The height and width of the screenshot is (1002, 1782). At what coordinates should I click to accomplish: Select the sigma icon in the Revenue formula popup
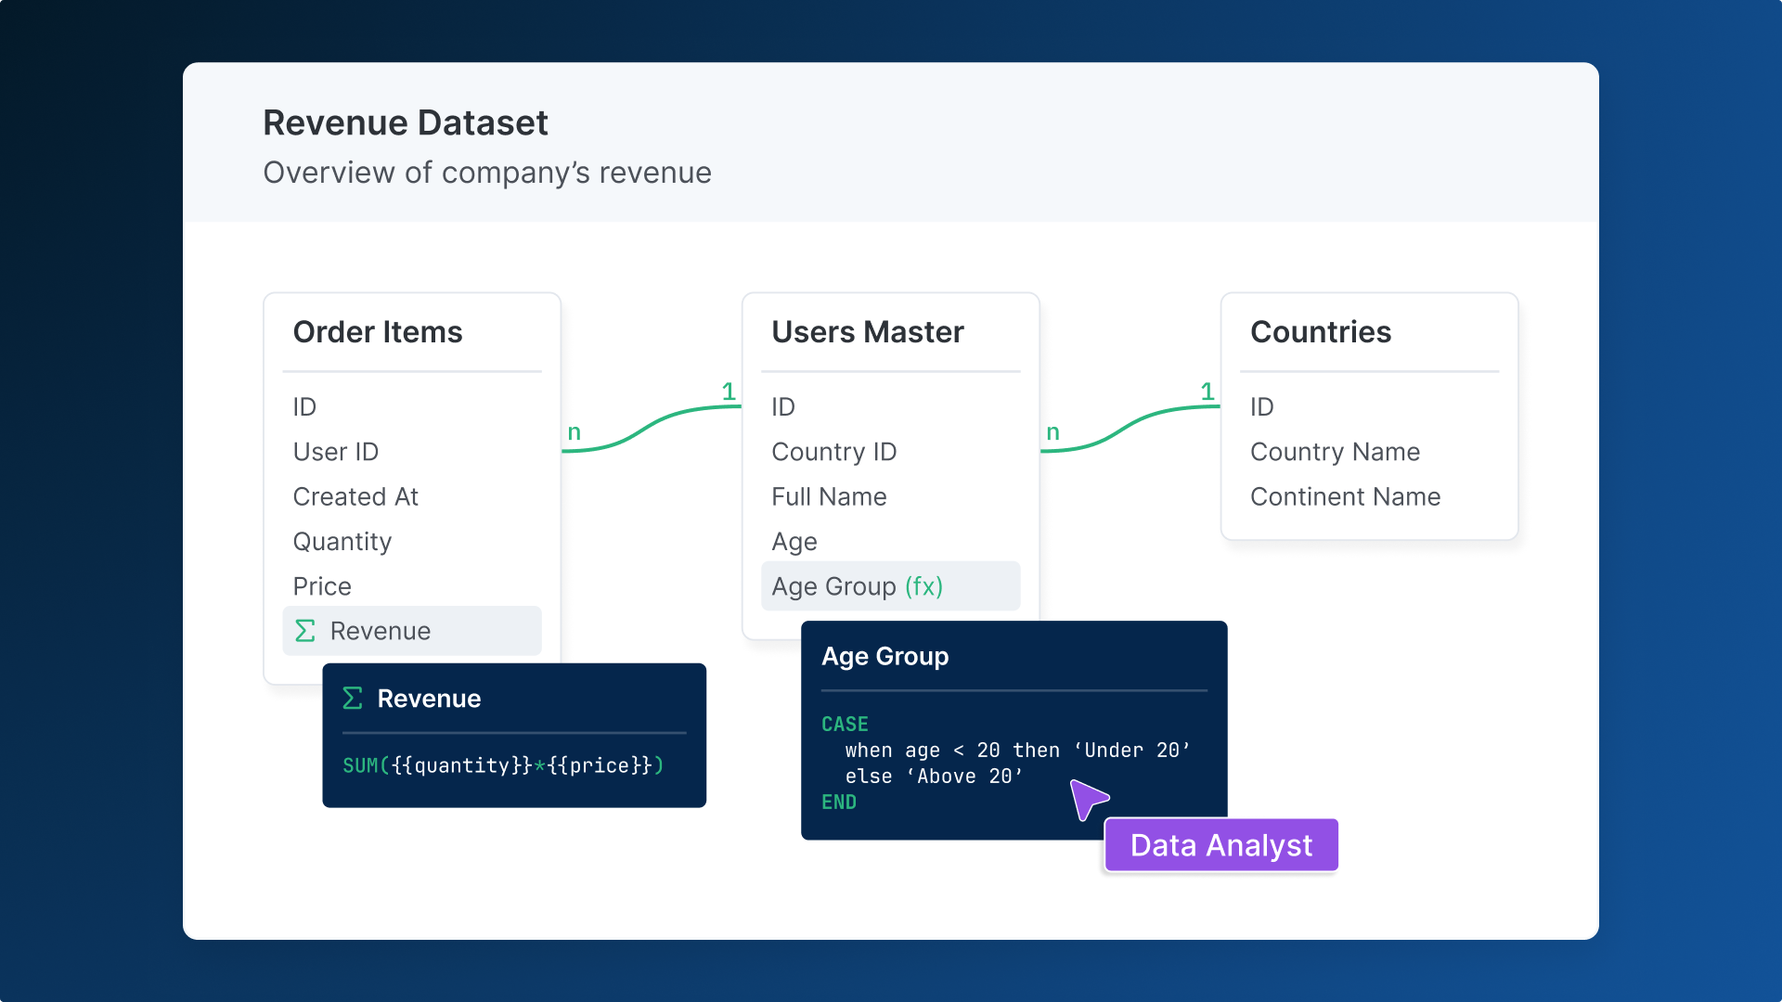[354, 700]
